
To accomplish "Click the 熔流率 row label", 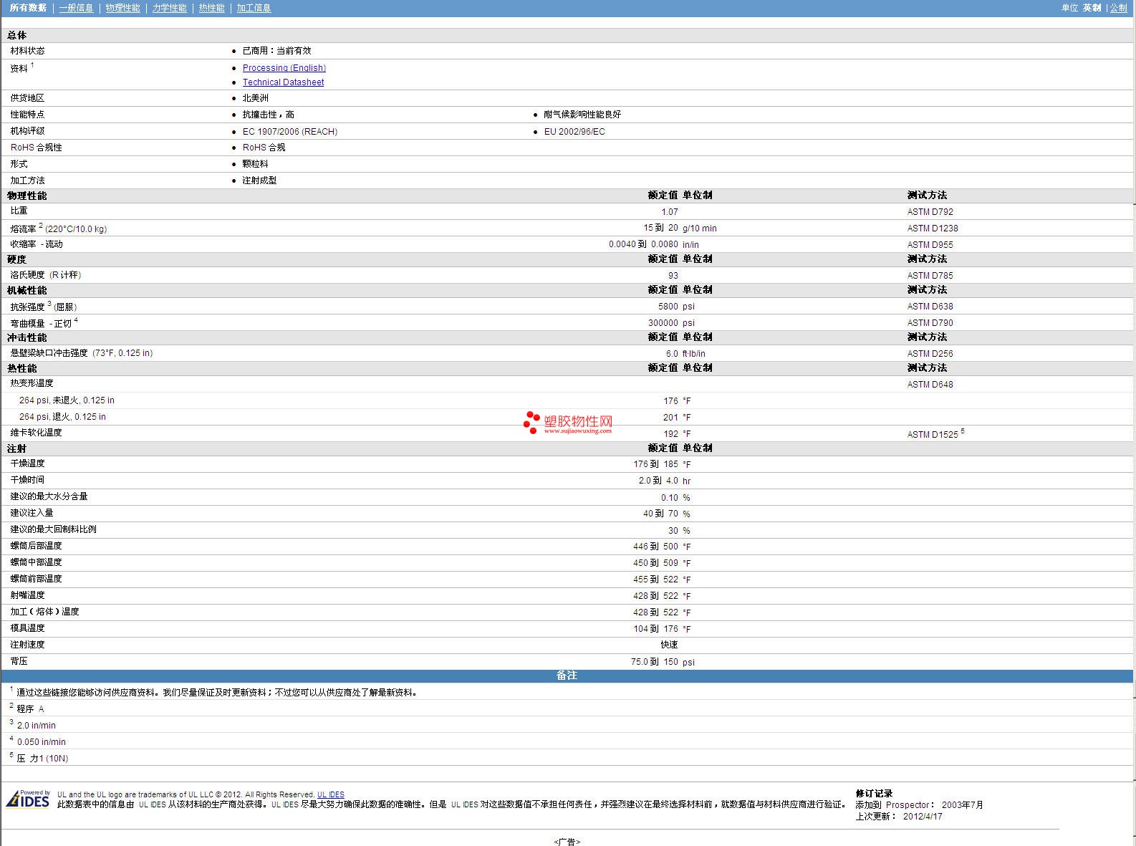I will click(x=58, y=229).
